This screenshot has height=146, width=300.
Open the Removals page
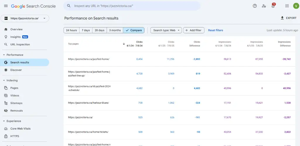point(25,111)
